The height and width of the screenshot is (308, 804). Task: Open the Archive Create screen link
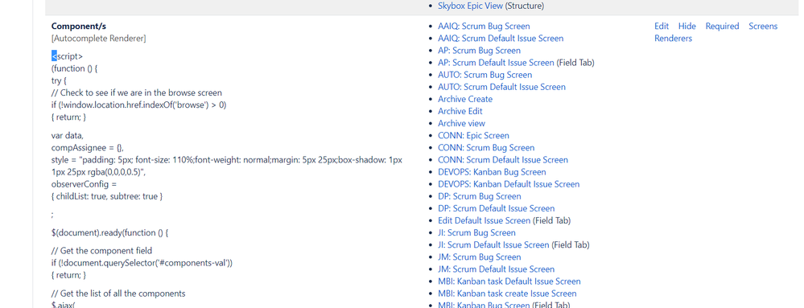pos(465,99)
